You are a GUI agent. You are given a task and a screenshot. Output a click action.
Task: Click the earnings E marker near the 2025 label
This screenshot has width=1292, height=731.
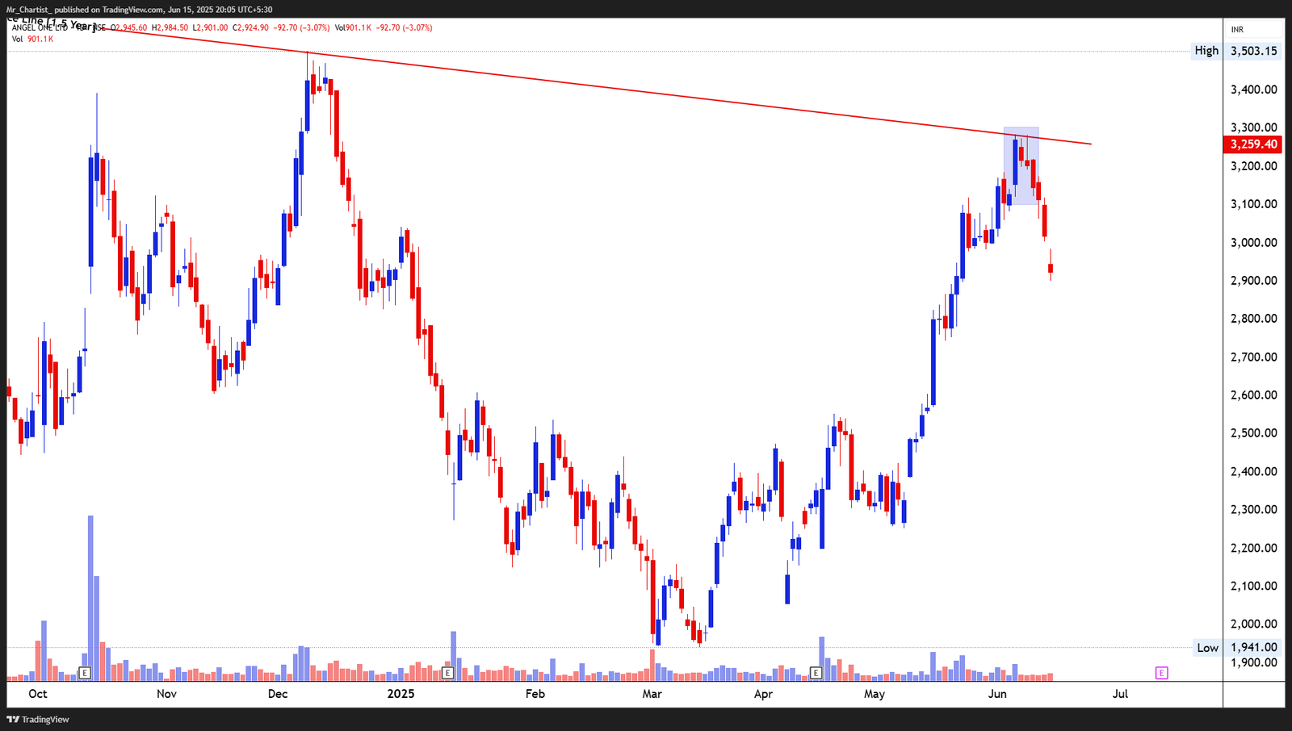click(x=447, y=671)
